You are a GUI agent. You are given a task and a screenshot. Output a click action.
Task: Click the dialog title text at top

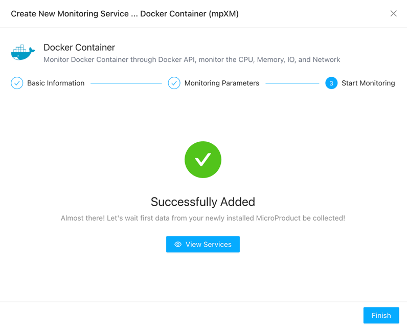[125, 14]
